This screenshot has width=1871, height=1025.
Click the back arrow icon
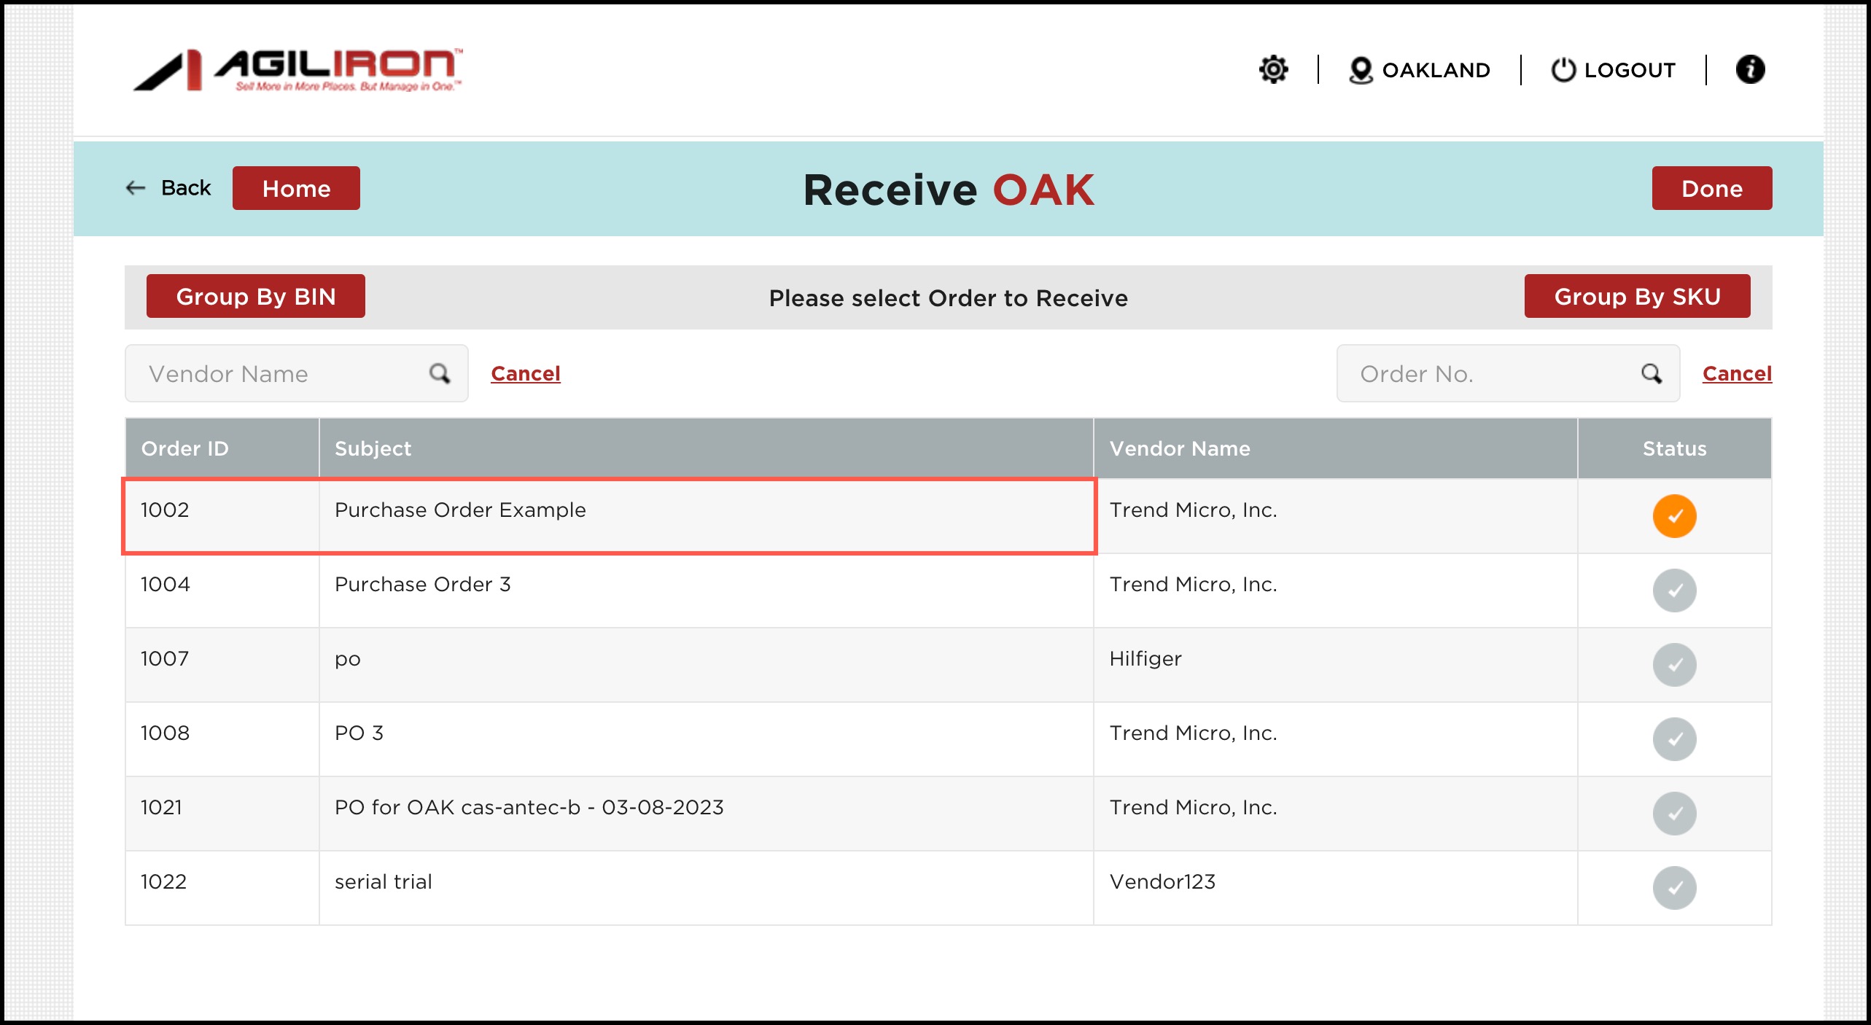click(136, 188)
